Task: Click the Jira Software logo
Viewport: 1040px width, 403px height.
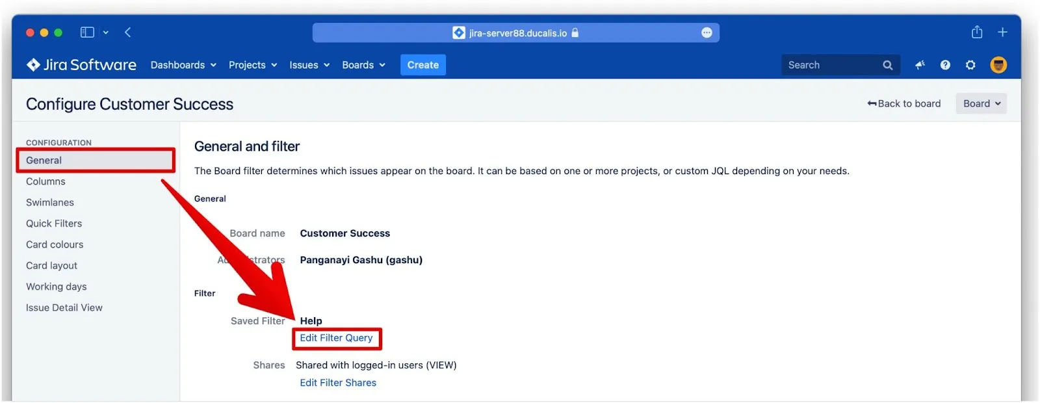Action: [x=81, y=65]
